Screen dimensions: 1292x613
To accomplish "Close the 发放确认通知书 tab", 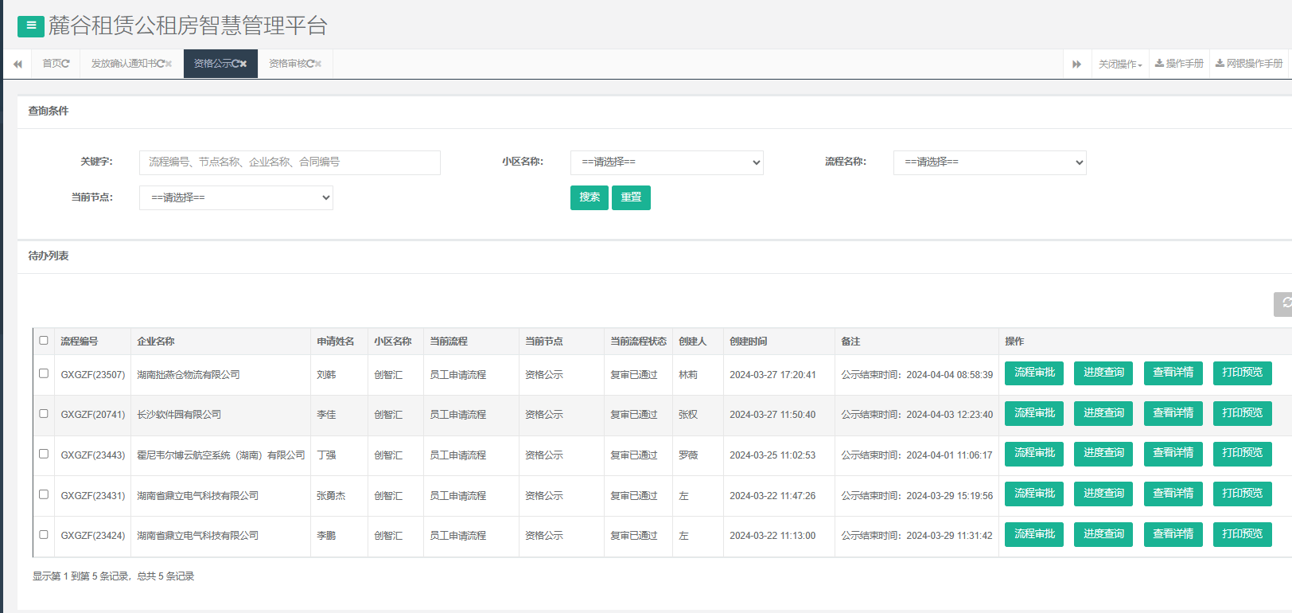I will (x=169, y=64).
